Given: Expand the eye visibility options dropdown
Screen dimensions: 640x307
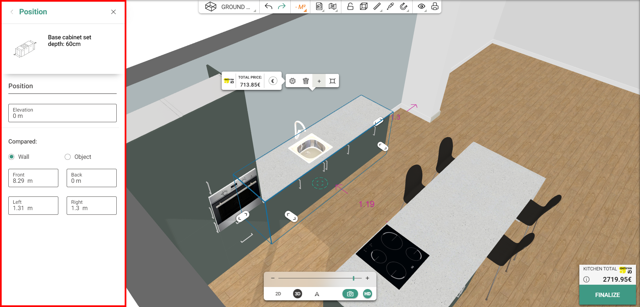Looking at the screenshot, I should 422,7.
